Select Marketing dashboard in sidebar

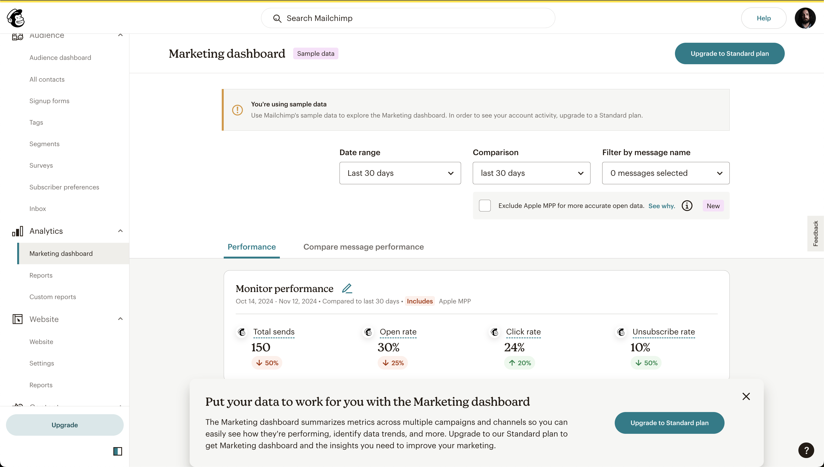pyautogui.click(x=73, y=254)
